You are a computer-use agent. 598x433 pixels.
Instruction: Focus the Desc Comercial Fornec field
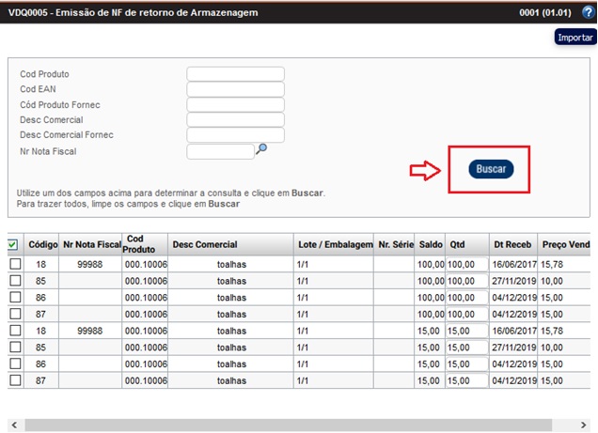click(x=235, y=134)
